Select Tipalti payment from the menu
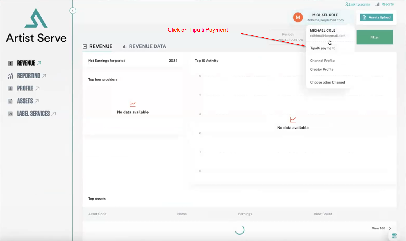Viewport: 406px width, 241px height. [x=322, y=48]
